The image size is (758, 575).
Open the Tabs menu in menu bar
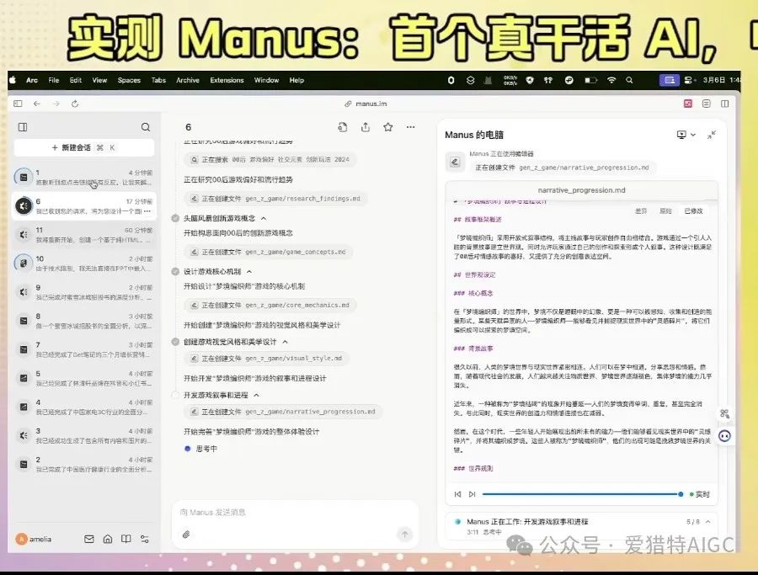pos(158,80)
